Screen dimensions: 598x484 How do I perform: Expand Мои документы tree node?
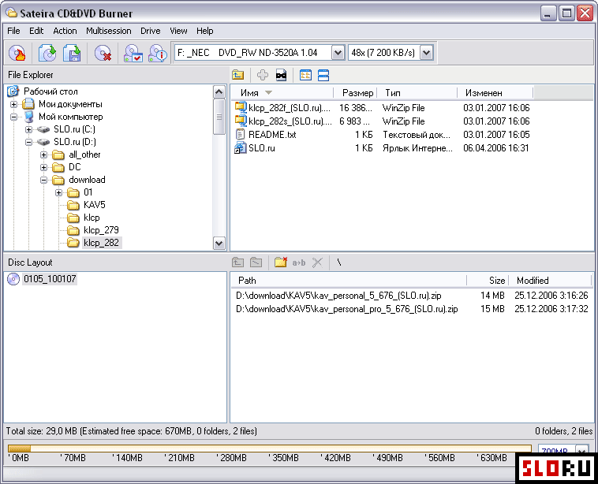tap(13, 104)
